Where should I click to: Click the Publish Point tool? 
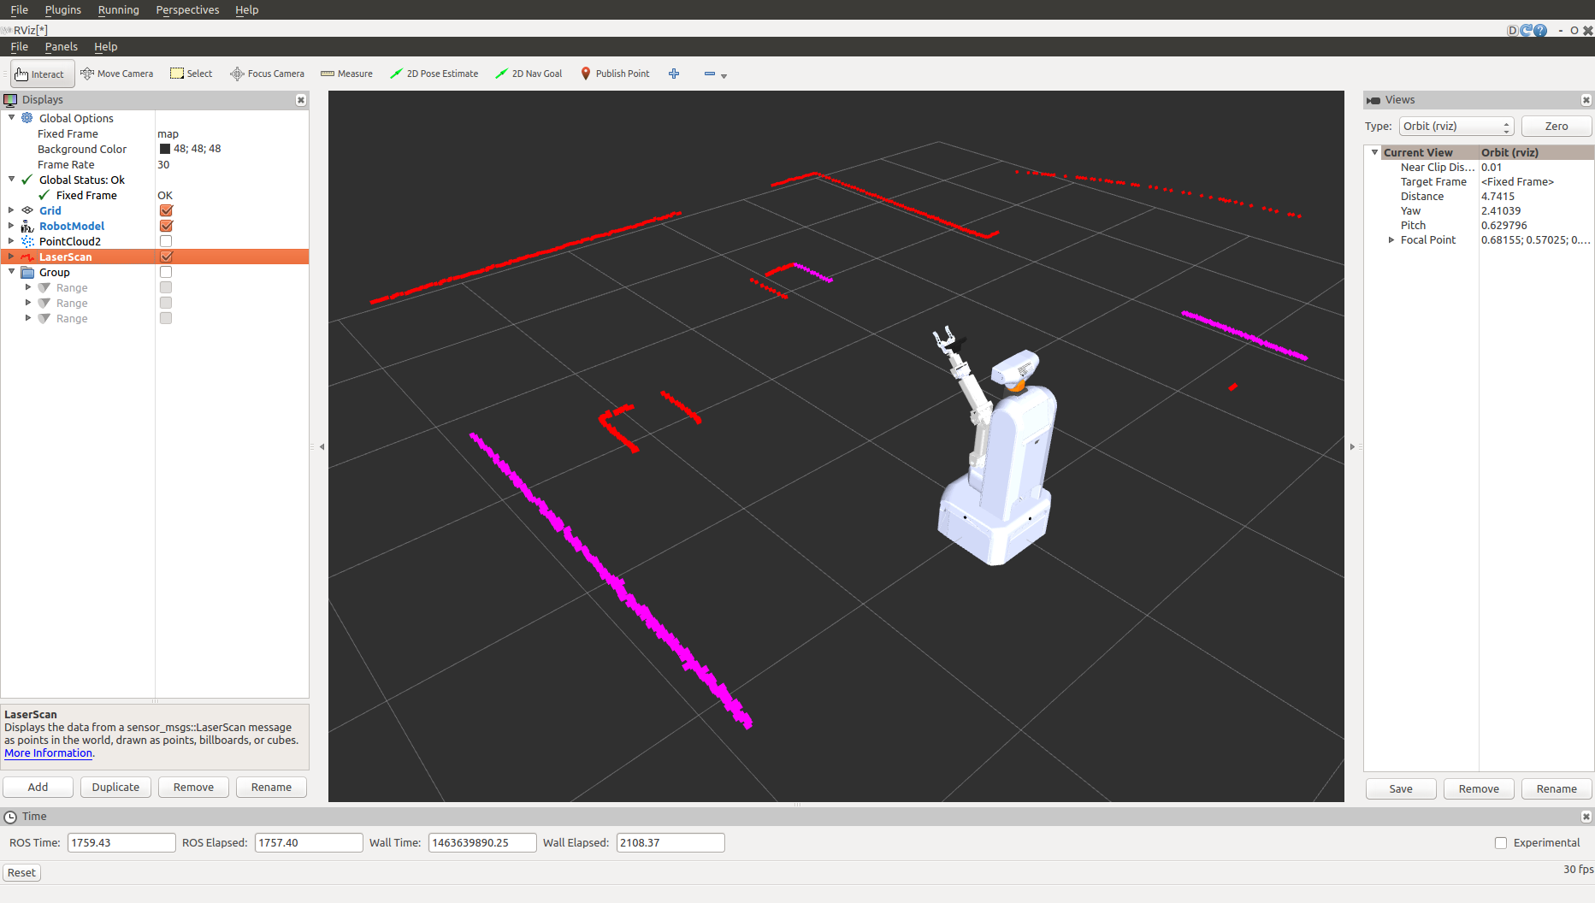tap(615, 74)
